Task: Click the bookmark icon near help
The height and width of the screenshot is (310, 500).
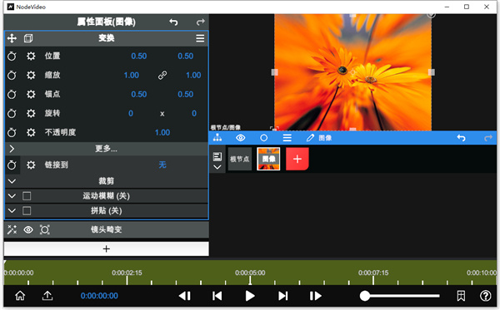Action: pos(461,296)
